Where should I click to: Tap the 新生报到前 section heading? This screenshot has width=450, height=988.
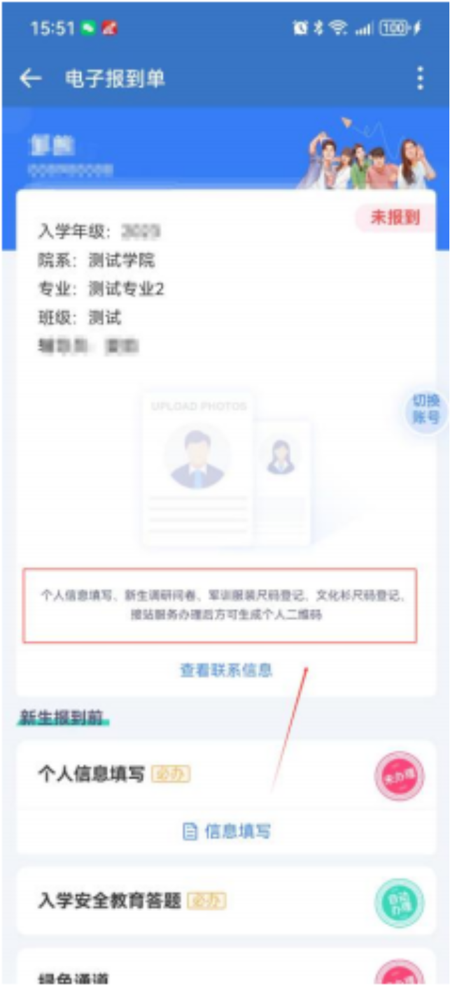[63, 717]
